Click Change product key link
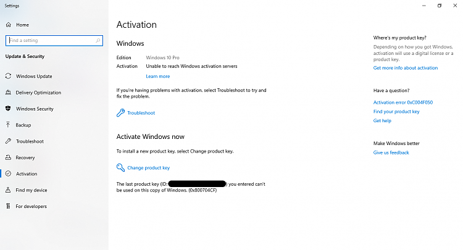 coord(149,168)
